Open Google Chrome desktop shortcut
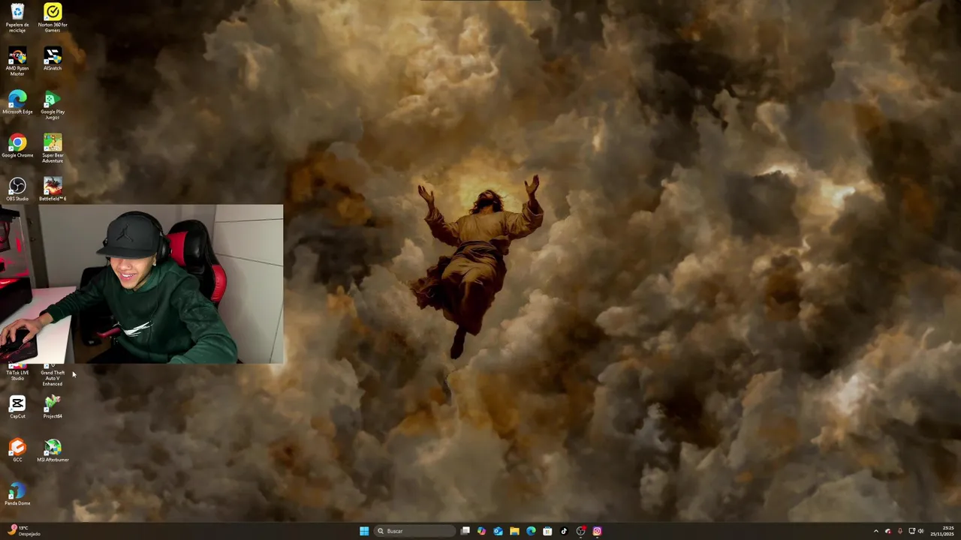 17,146
